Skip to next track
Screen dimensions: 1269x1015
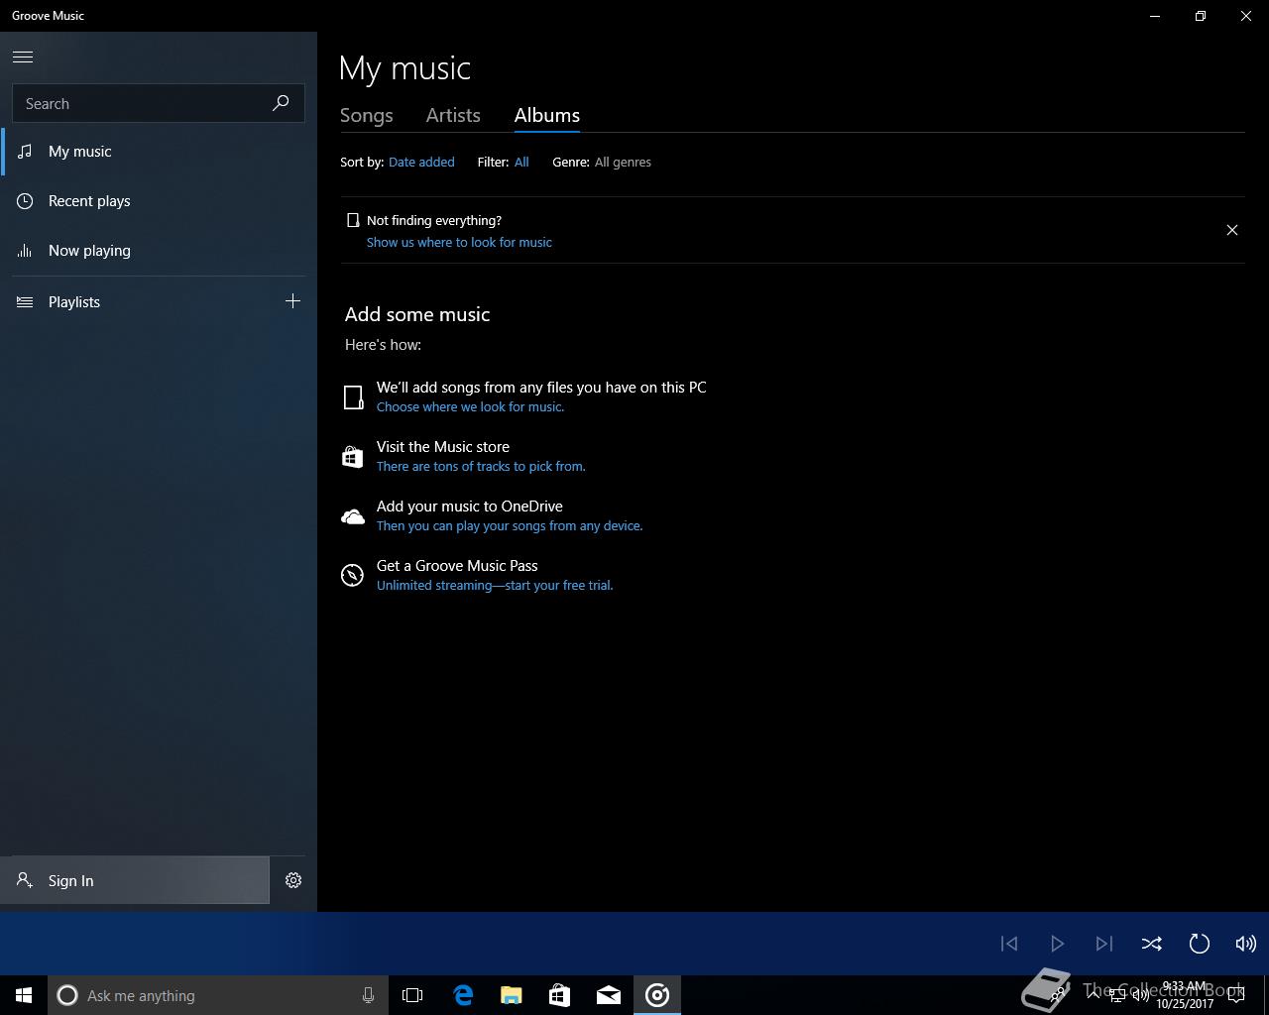tap(1104, 944)
